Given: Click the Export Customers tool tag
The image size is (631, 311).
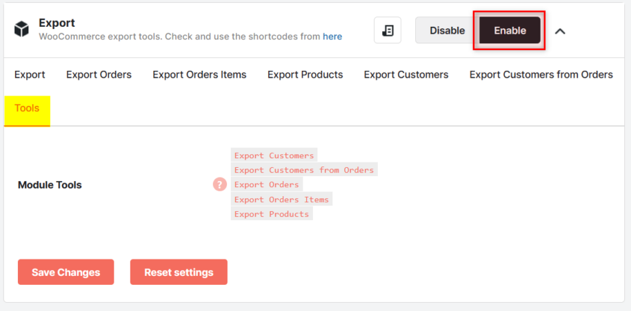Looking at the screenshot, I should pyautogui.click(x=274, y=155).
